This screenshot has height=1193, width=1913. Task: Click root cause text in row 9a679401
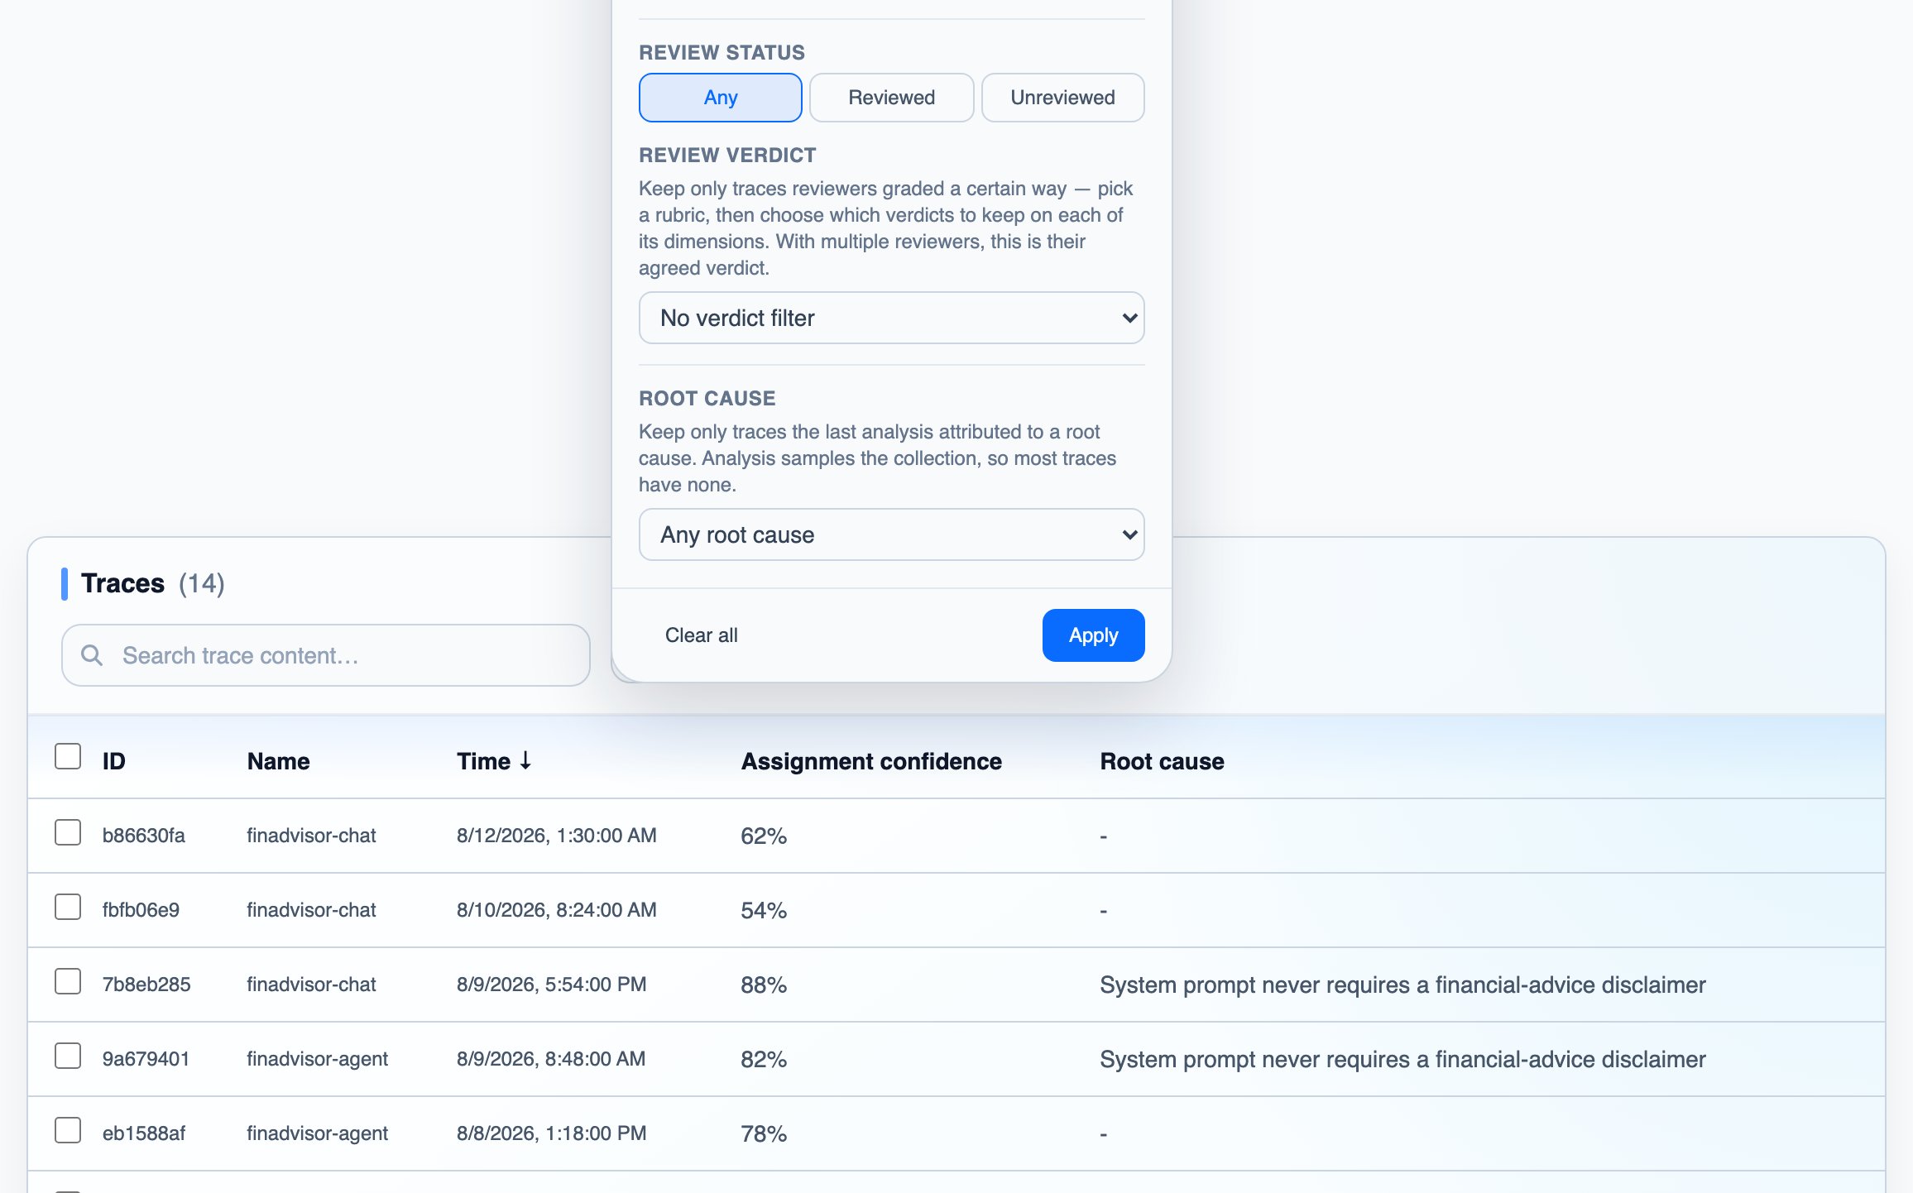coord(1402,1059)
